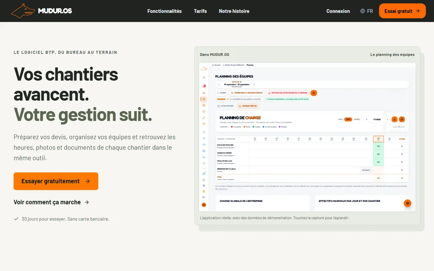The width and height of the screenshot is (434, 271).
Task: Click the green Complet legend dot
Action: pyautogui.click(x=253, y=127)
